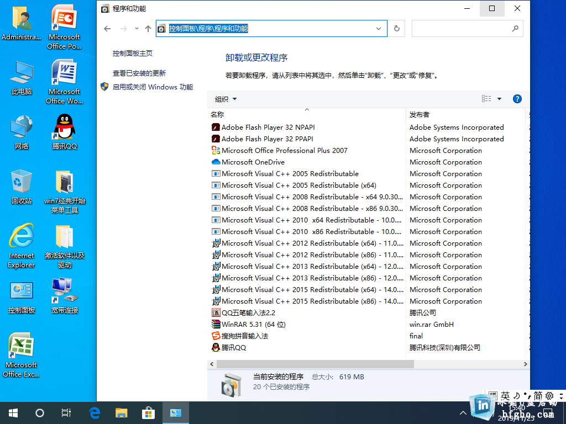Select the 回收站 recycle bin icon

click(22, 187)
